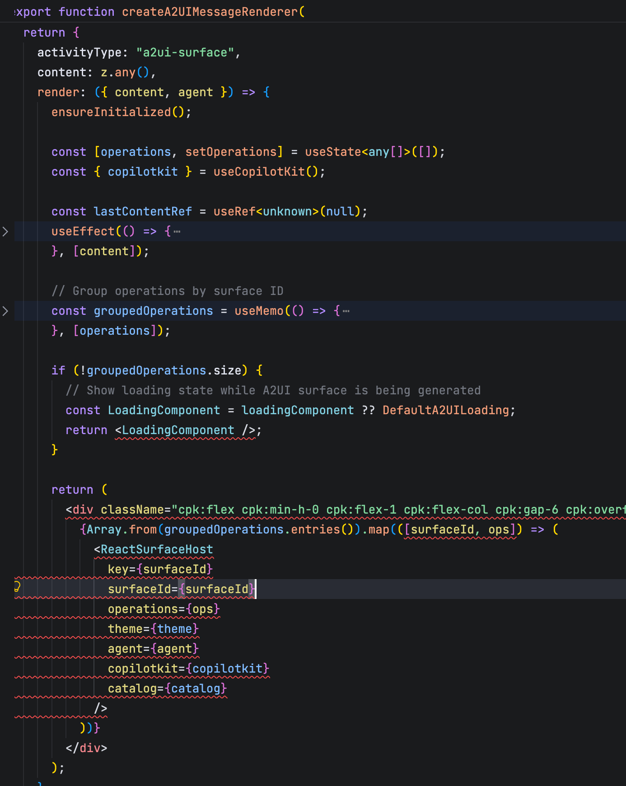Click the lastContentRef variable declaration
This screenshot has height=786, width=626.
(x=143, y=212)
